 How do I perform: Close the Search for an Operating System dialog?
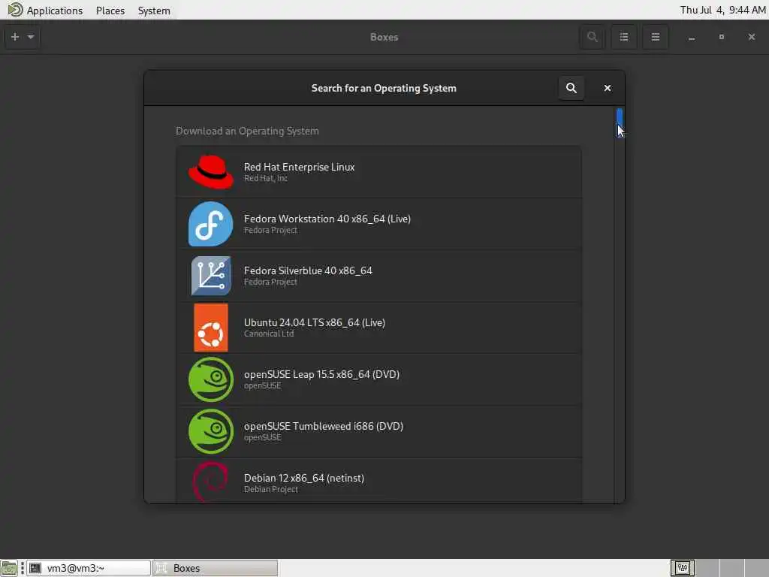click(607, 88)
